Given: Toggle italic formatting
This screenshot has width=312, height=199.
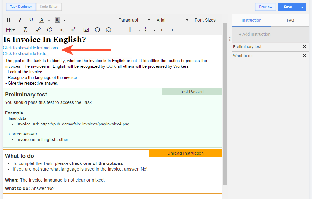Looking at the screenshot, I should coord(20,20).
